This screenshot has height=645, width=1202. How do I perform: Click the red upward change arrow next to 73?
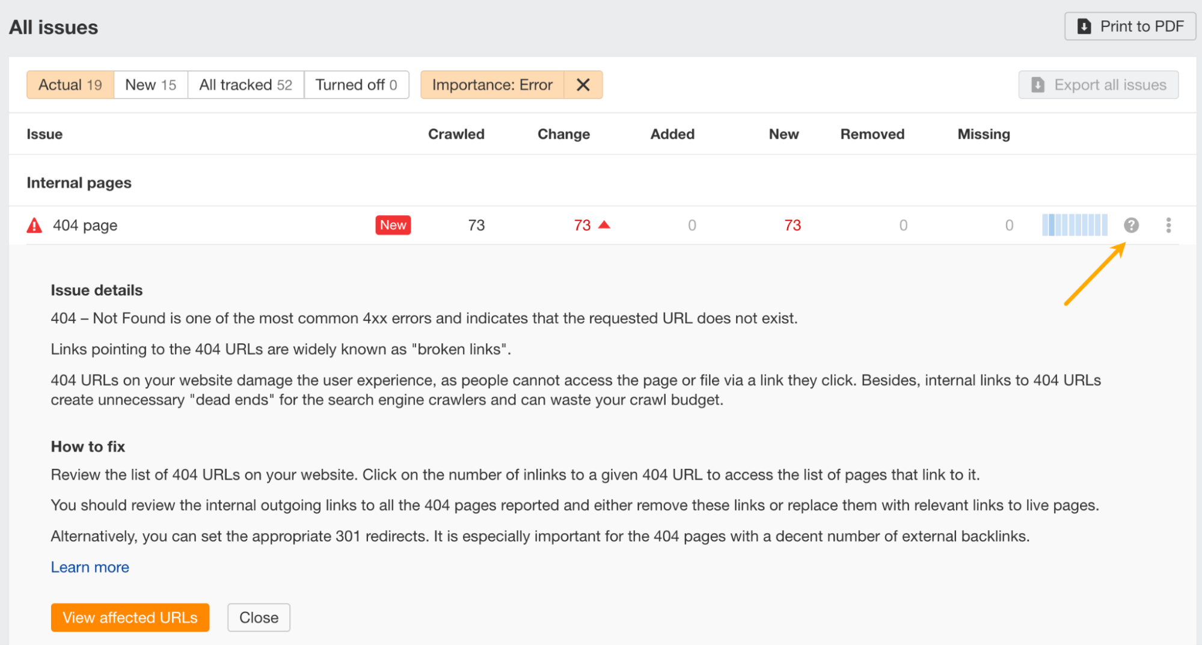[604, 224]
